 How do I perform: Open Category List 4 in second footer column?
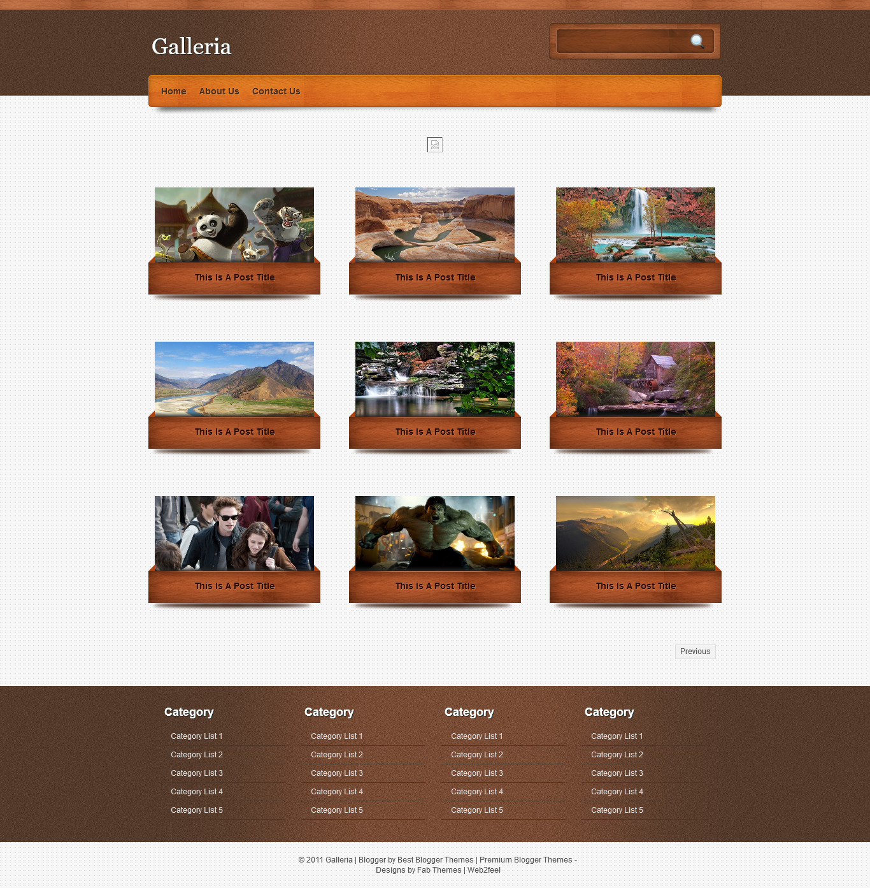click(336, 792)
